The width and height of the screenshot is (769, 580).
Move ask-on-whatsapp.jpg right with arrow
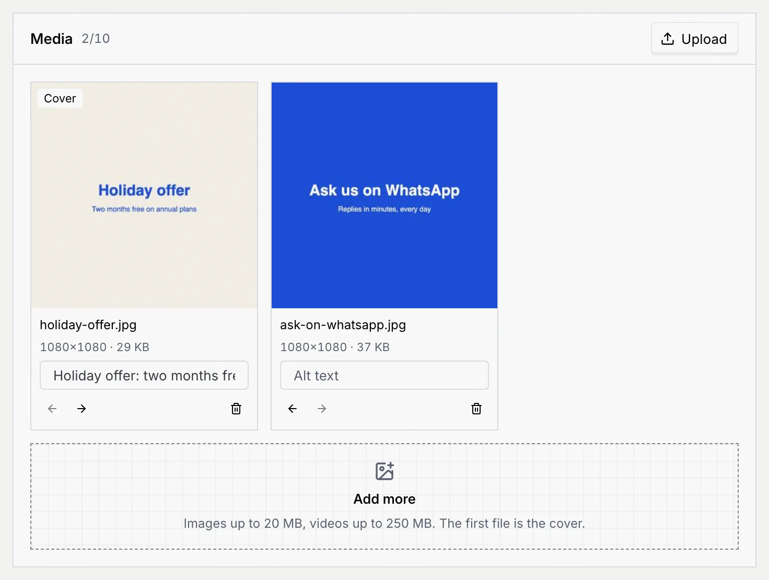(x=322, y=409)
